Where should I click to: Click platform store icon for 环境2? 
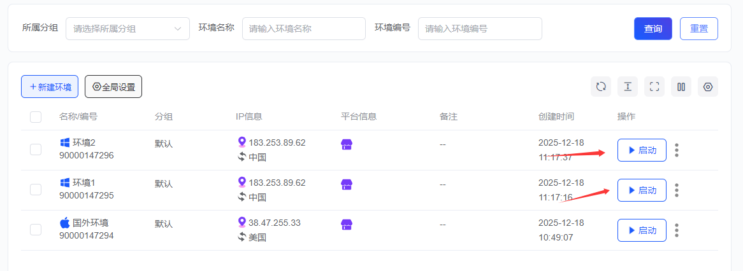347,144
